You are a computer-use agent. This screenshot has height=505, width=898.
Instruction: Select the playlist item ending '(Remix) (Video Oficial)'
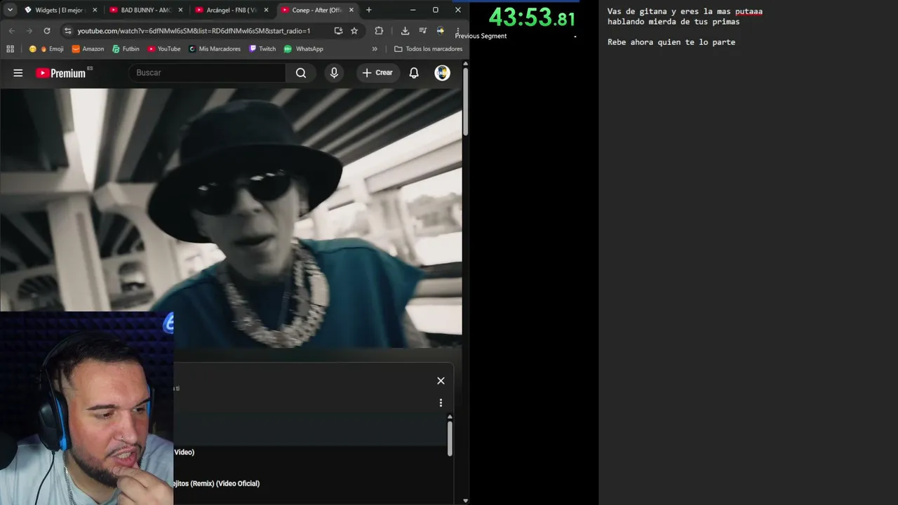[217, 483]
